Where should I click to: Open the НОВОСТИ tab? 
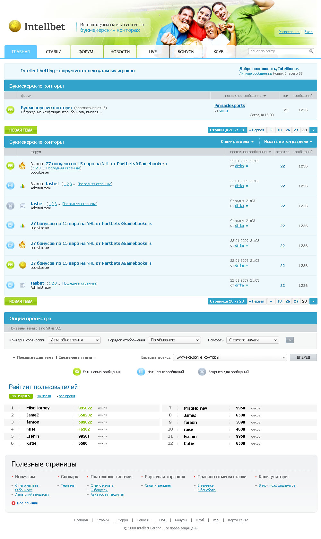[x=120, y=52]
